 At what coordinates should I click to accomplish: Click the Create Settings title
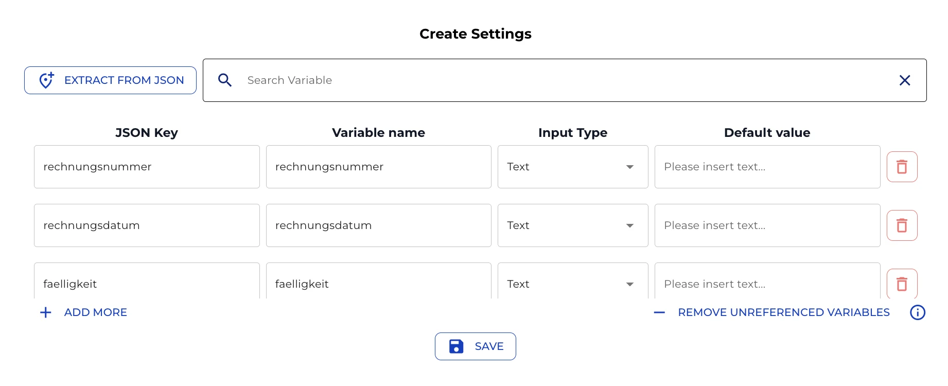(x=476, y=34)
